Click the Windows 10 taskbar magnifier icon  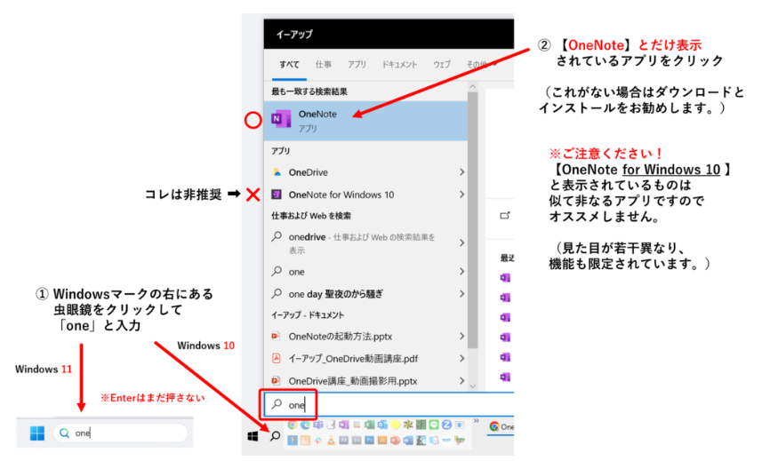pyautogui.click(x=275, y=436)
